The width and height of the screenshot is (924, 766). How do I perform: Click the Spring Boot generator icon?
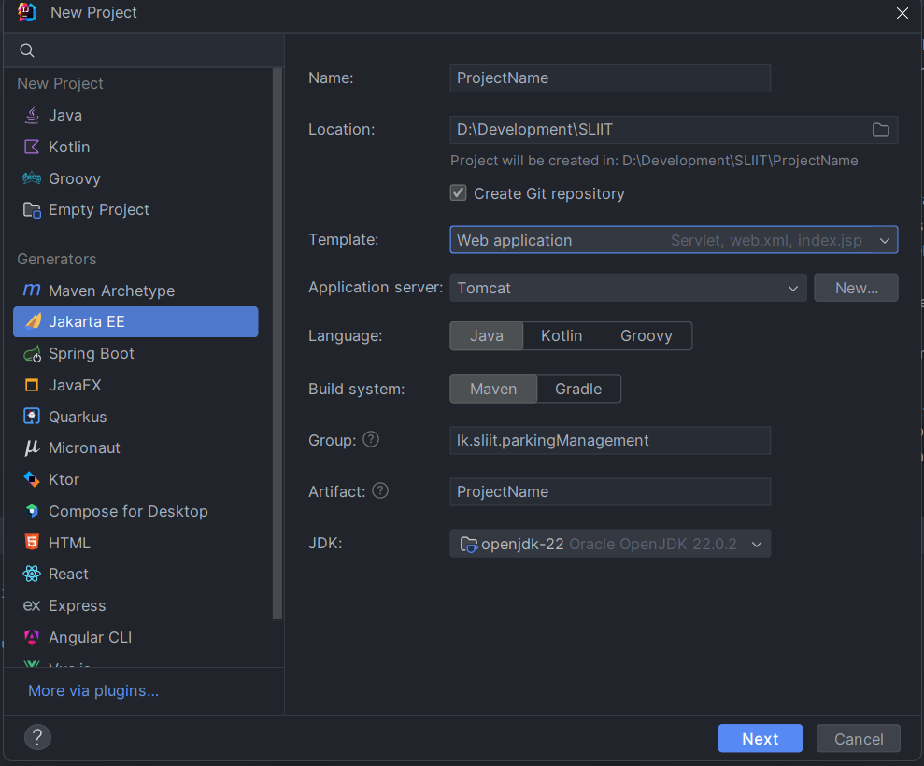[32, 354]
